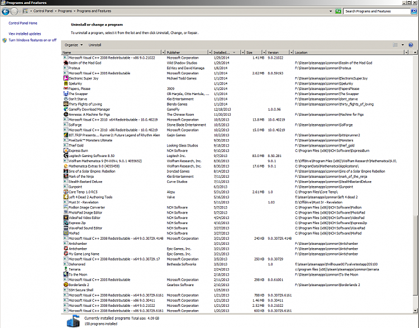The image size is (419, 328).
Task: Open the help question mark icon
Action: pos(411,45)
